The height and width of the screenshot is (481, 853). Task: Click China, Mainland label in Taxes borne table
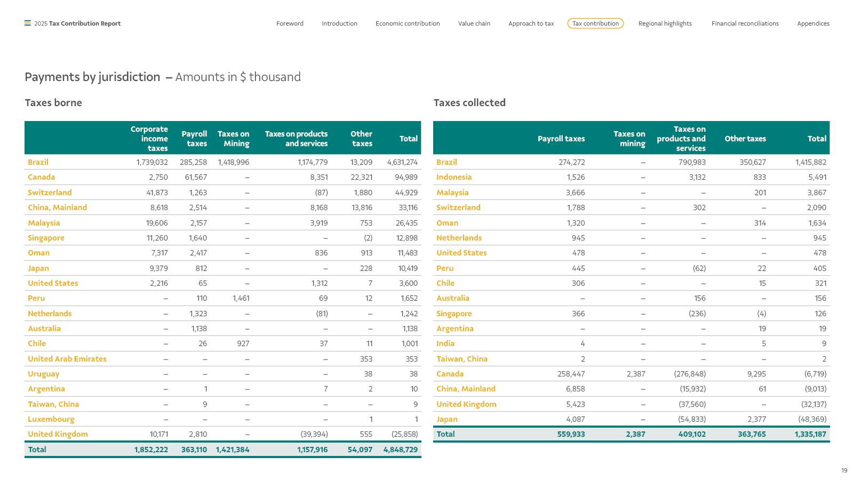point(57,207)
